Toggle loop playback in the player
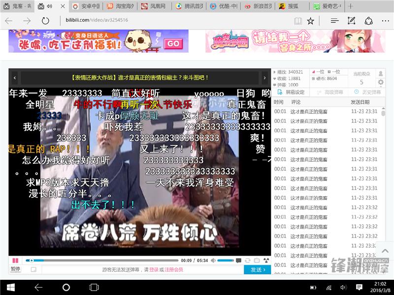The height and width of the screenshot is (295, 394). [248, 260]
